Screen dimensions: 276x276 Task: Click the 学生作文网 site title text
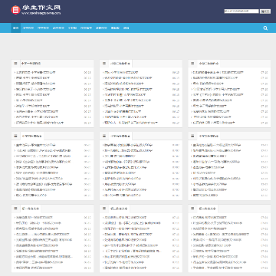tap(41, 8)
